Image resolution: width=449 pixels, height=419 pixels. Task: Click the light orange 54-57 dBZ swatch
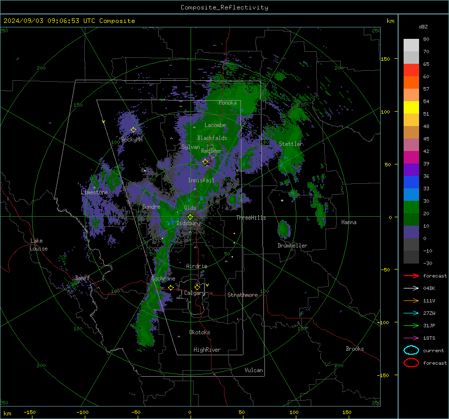[411, 95]
